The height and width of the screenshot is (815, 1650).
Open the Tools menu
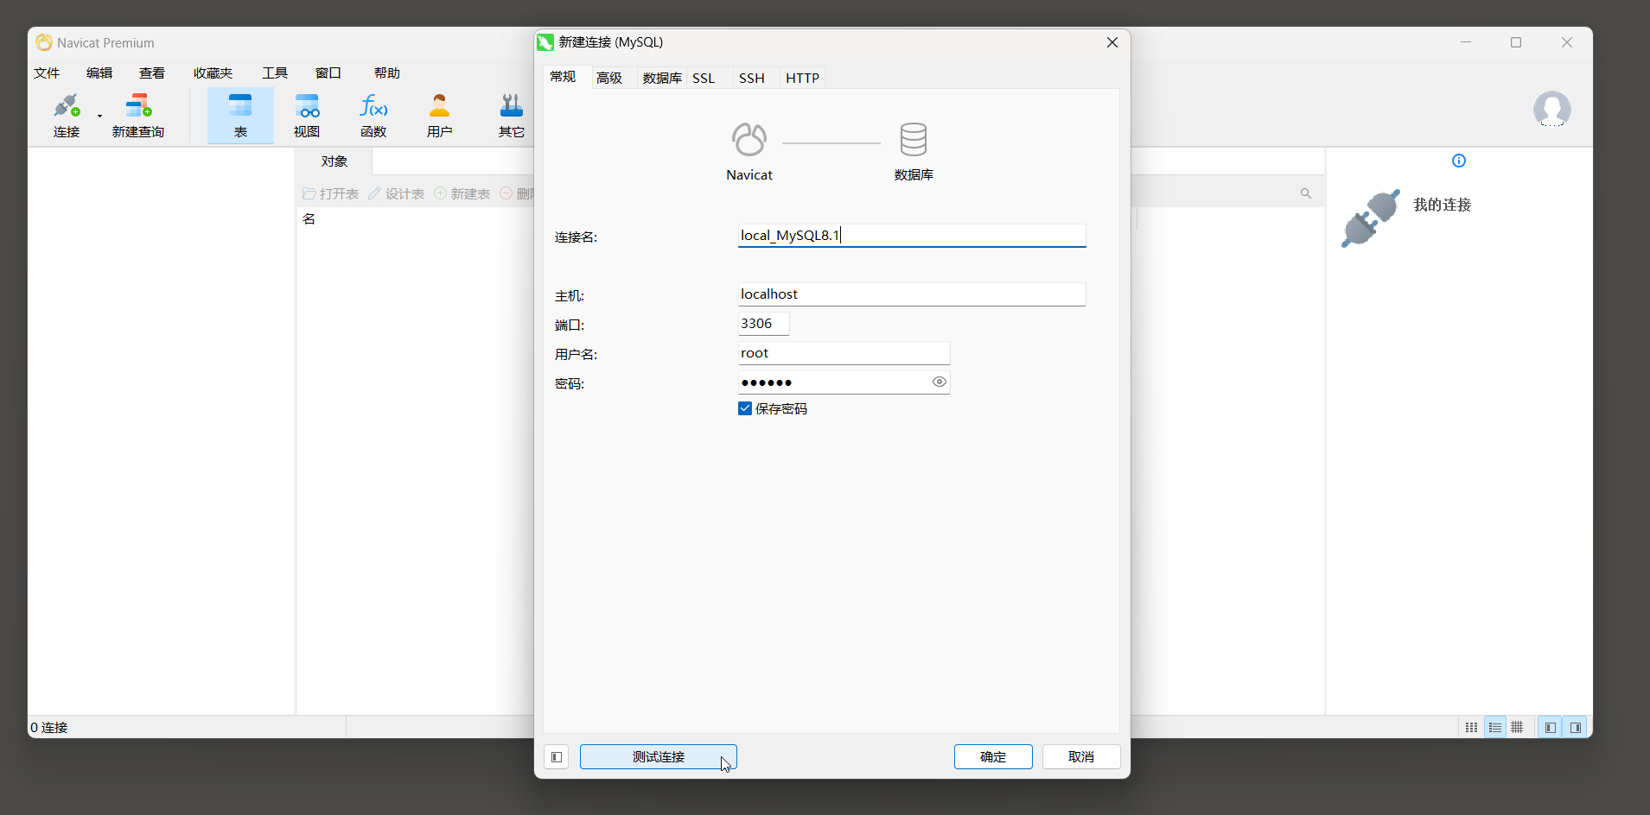(275, 73)
